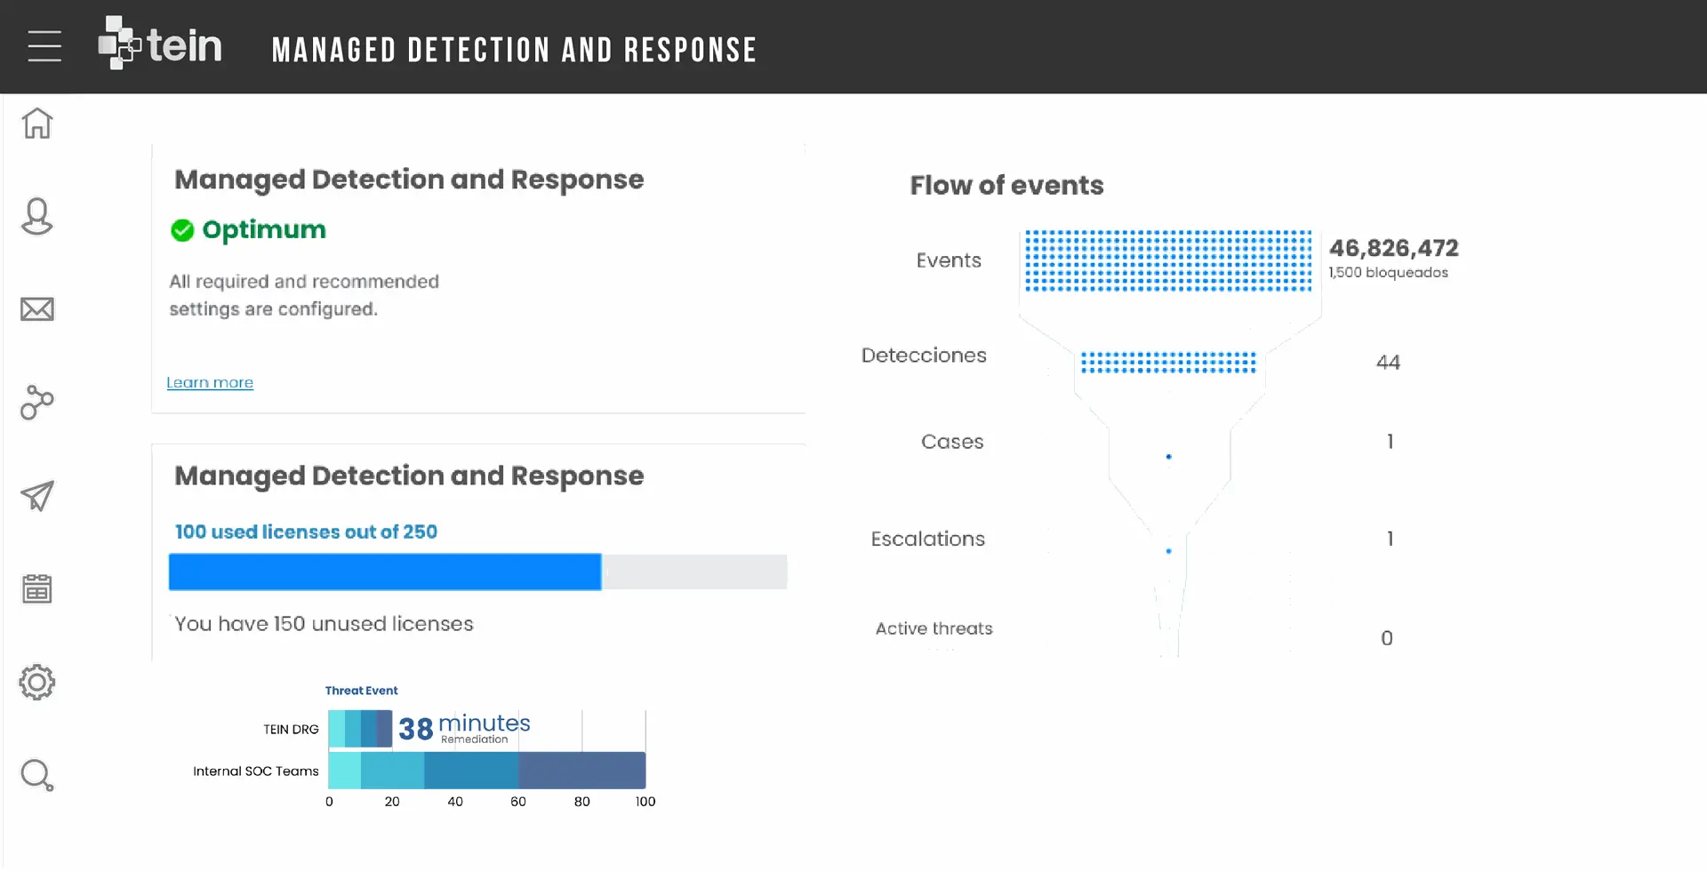Image resolution: width=1707 pixels, height=871 pixels.
Task: Click the 46,826,472 events total
Action: point(1393,248)
